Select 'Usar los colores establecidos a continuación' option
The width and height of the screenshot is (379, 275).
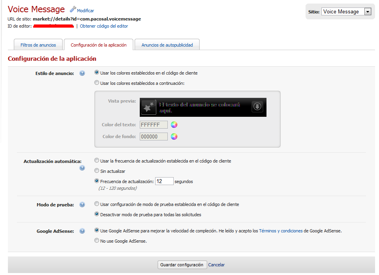(x=97, y=83)
